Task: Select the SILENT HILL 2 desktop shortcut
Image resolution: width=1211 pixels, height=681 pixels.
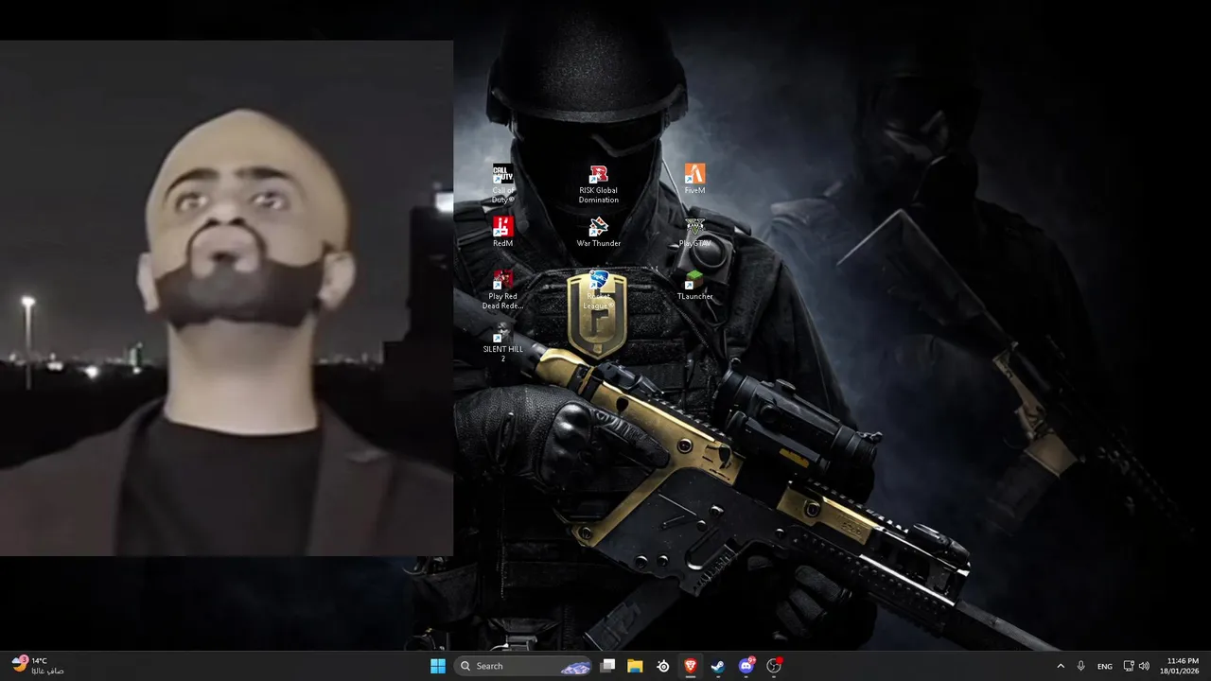Action: pos(502,342)
